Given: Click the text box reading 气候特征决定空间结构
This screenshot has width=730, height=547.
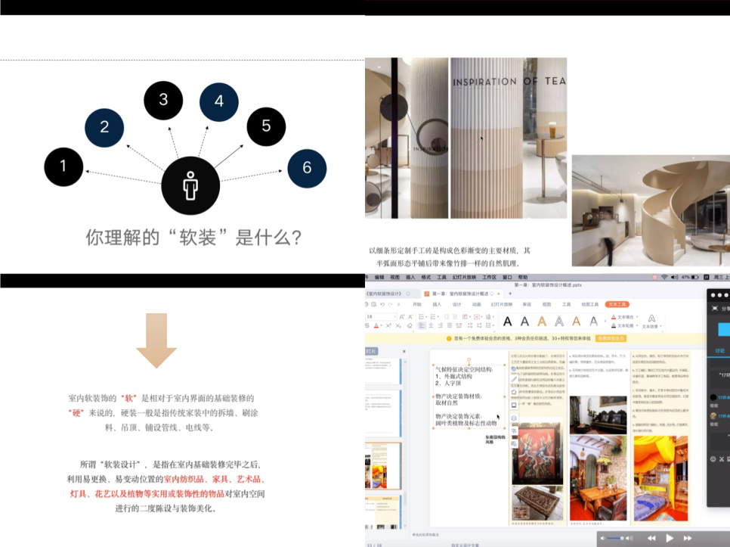Looking at the screenshot, I should [x=468, y=396].
